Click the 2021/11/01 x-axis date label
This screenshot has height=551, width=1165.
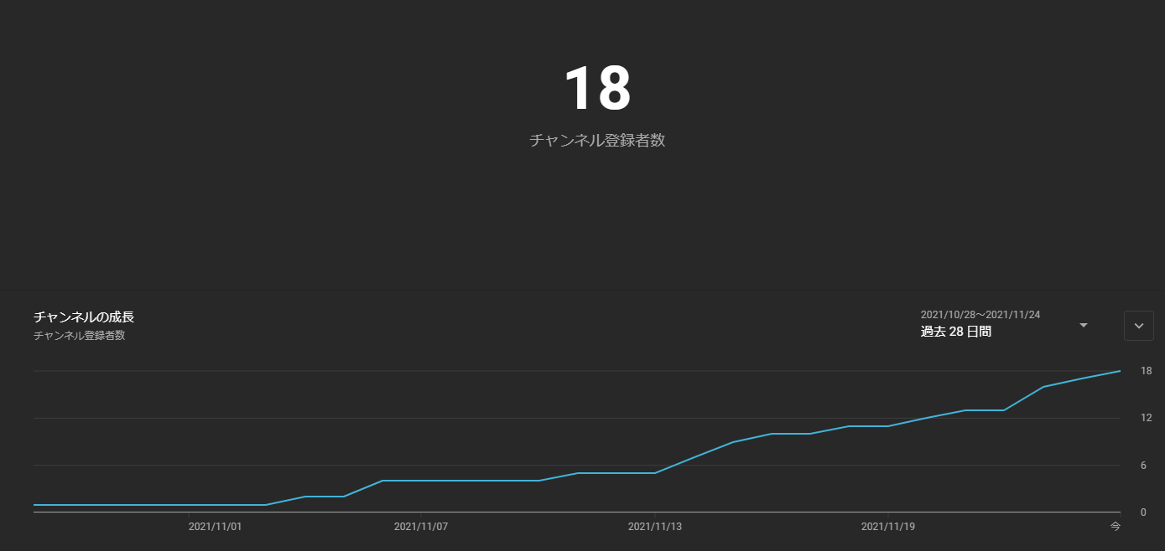coord(215,527)
